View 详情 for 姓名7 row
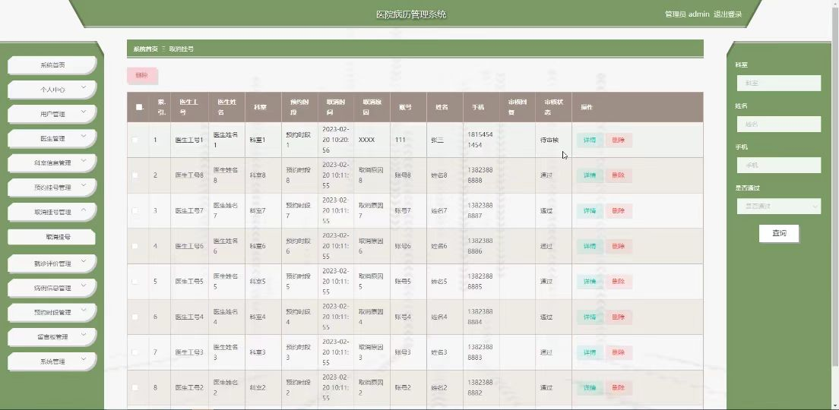The width and height of the screenshot is (839, 410). (590, 210)
